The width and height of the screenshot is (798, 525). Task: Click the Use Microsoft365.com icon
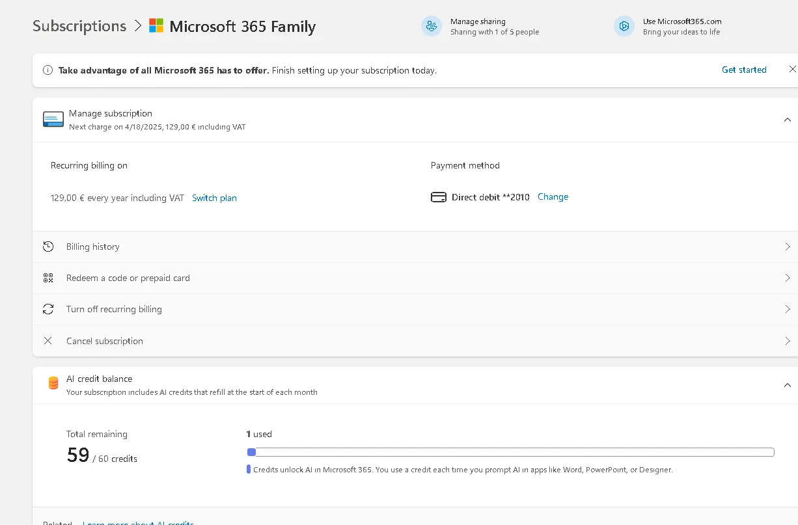pos(624,26)
